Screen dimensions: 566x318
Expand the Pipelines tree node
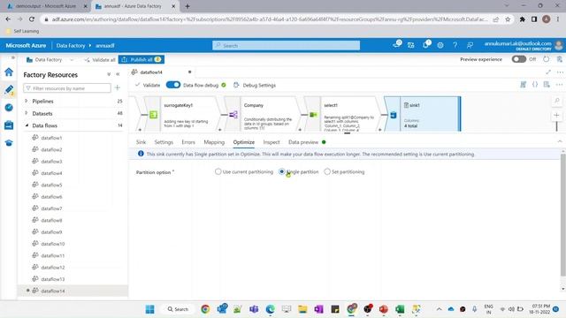(x=27, y=101)
